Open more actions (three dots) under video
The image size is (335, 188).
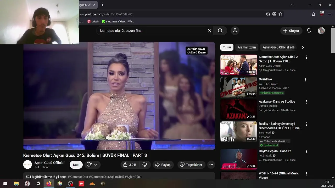click(x=211, y=165)
